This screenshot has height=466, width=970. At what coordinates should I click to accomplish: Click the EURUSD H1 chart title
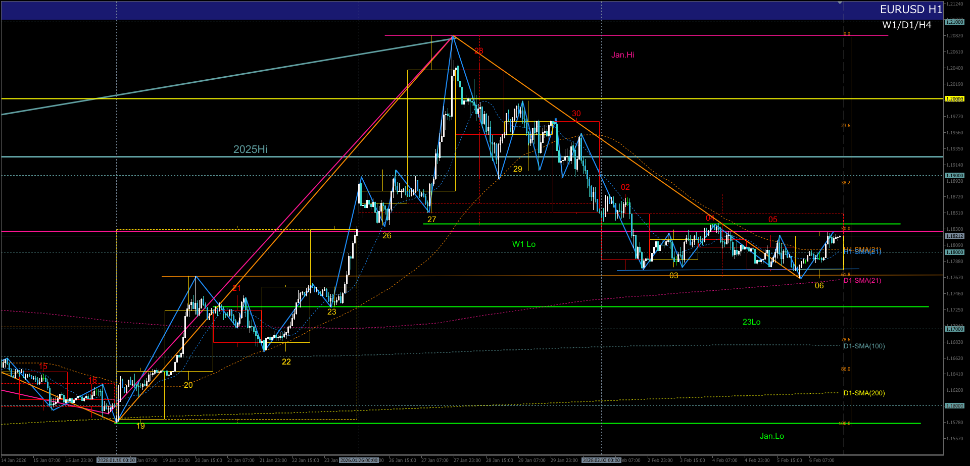(x=910, y=10)
